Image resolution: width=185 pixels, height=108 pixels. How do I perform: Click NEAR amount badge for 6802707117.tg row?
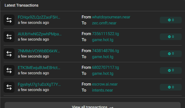171,70
